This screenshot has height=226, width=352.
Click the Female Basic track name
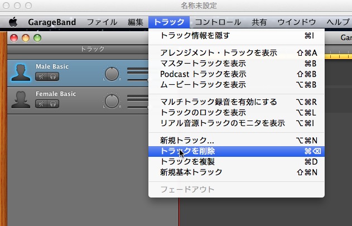(56, 94)
